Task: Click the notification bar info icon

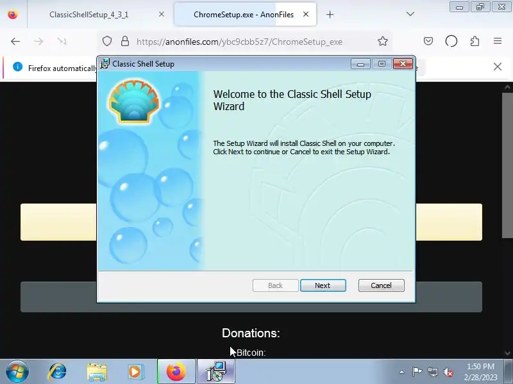Action: 18,67
